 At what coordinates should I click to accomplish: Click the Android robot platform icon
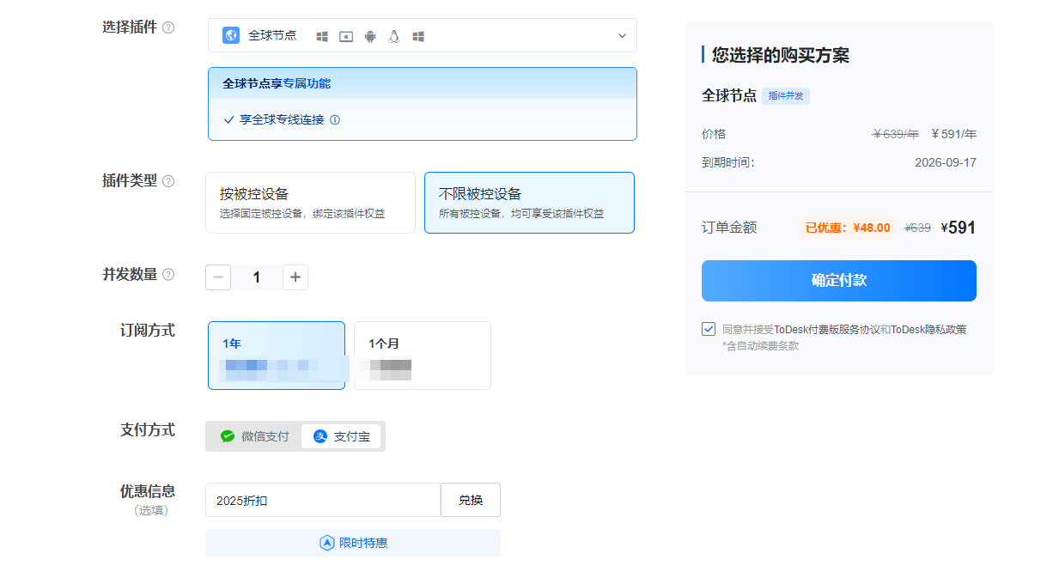coord(370,36)
